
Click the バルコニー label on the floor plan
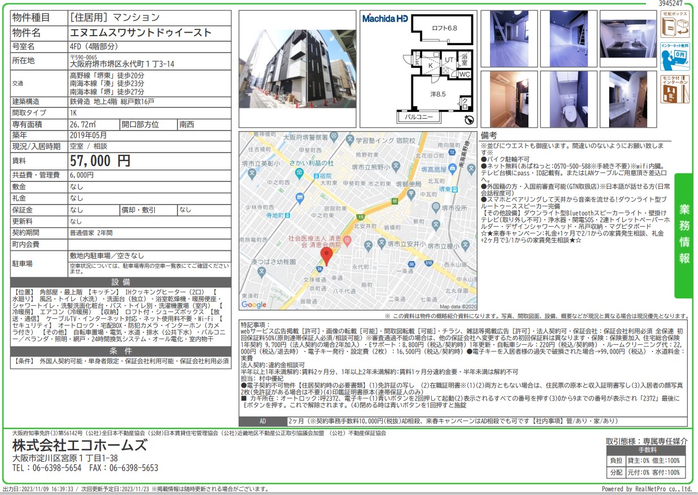point(419,117)
